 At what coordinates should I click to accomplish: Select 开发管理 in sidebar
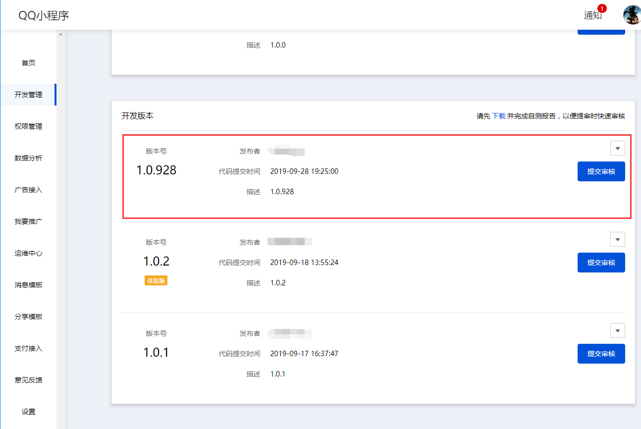click(28, 95)
